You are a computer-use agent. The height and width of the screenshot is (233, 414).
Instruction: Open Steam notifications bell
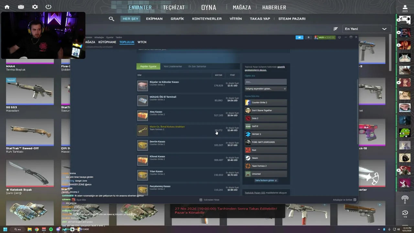click(x=308, y=37)
